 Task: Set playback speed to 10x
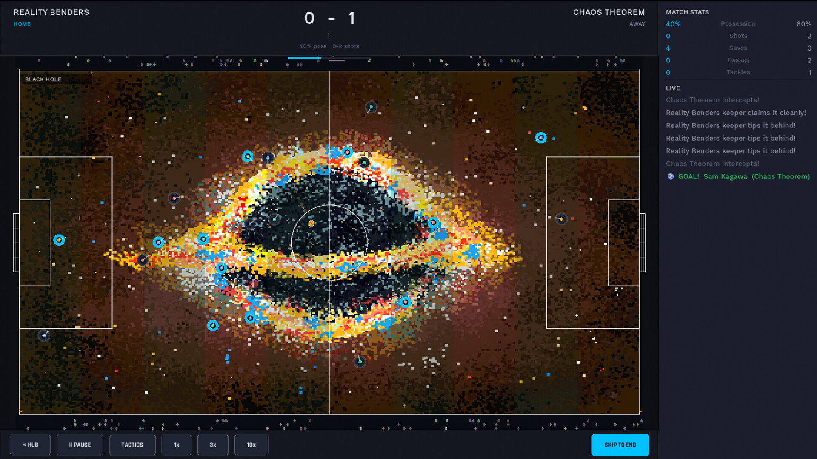pos(251,445)
